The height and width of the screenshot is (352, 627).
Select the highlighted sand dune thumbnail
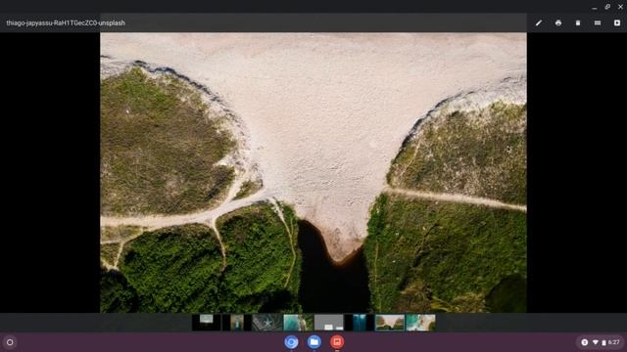390,323
